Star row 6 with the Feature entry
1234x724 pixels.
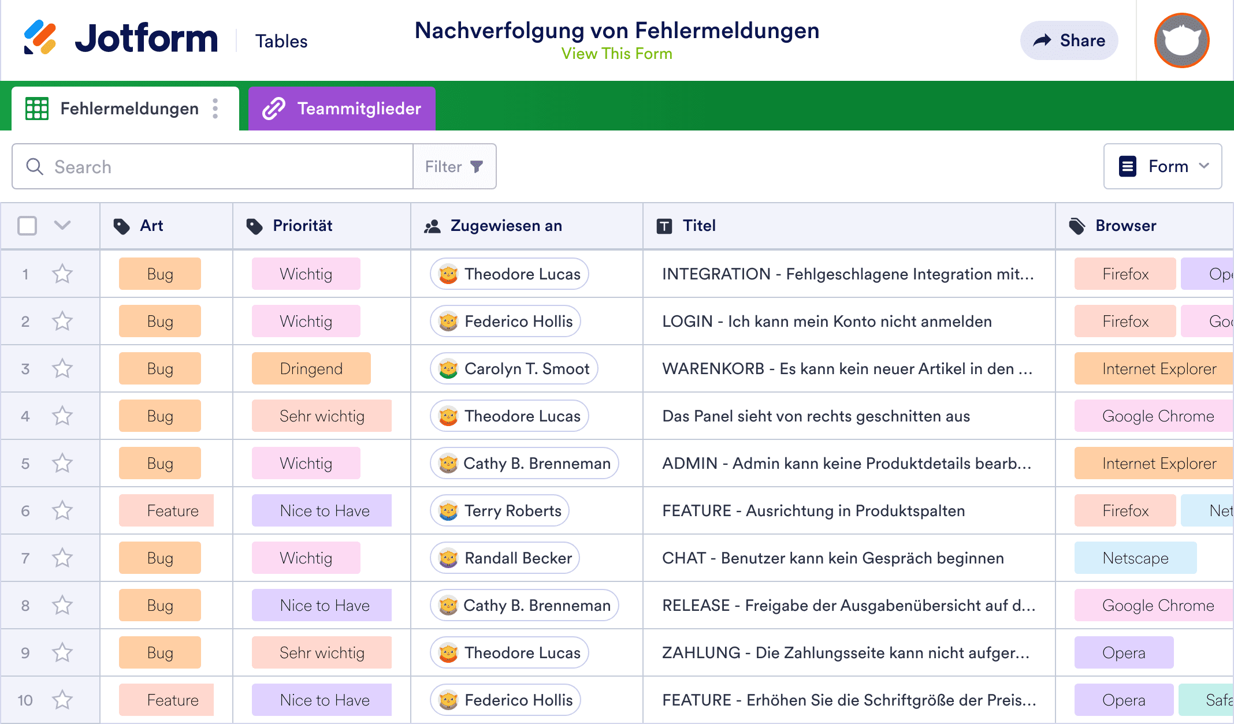pyautogui.click(x=62, y=510)
